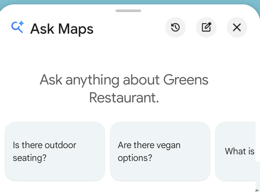
Task: Open the Ask Maps conversation history
Action: coord(176,27)
